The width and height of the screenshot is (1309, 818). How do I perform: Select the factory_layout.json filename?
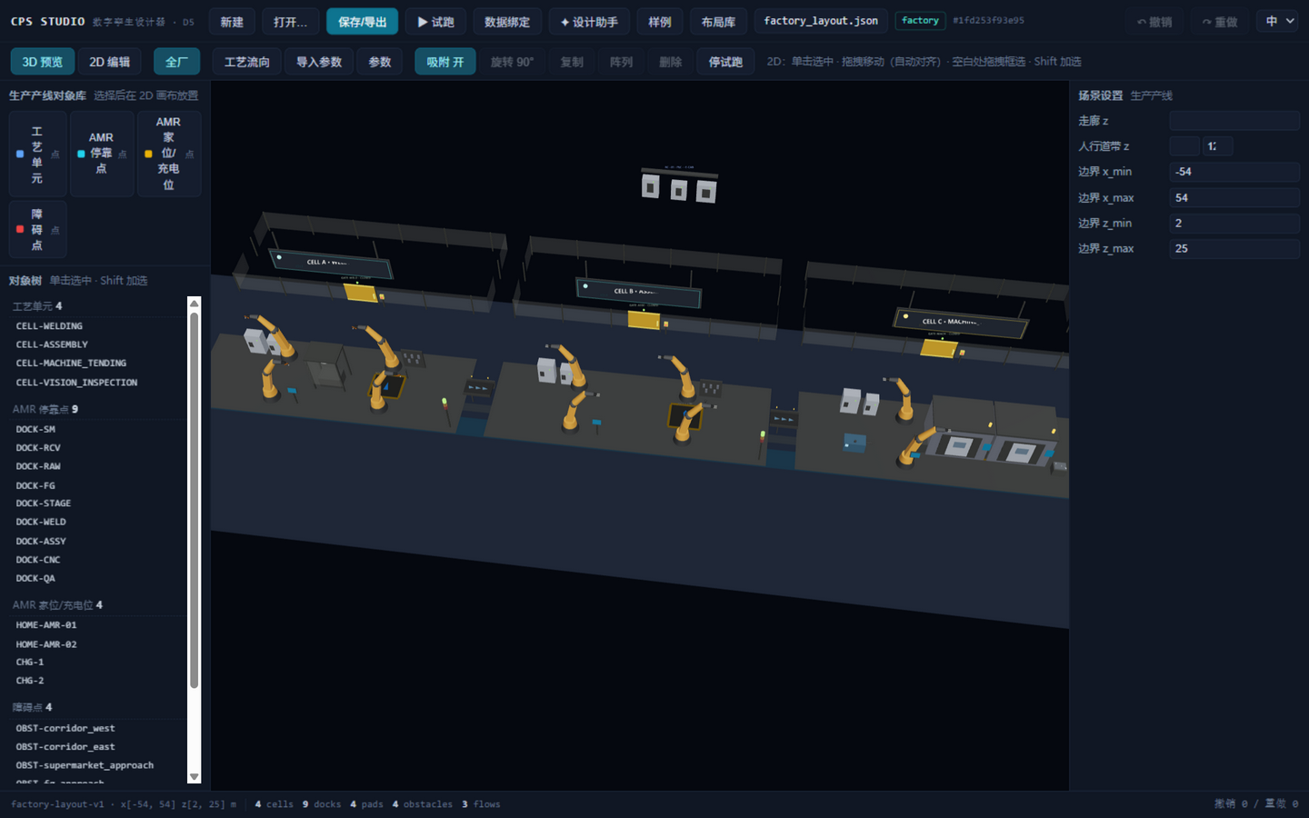(x=821, y=21)
